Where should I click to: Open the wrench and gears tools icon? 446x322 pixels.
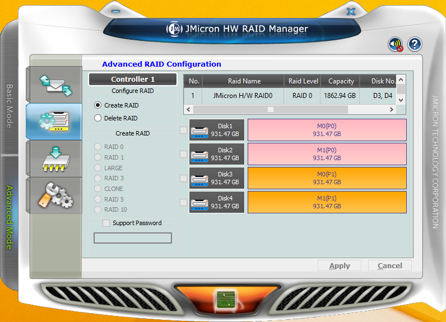[56, 195]
